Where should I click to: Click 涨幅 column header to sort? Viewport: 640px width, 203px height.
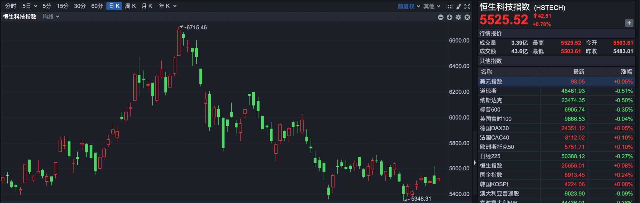tap(626, 72)
